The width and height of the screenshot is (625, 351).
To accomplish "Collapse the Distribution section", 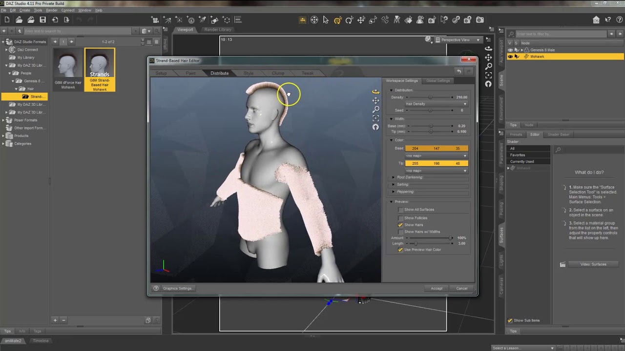I will (391, 90).
